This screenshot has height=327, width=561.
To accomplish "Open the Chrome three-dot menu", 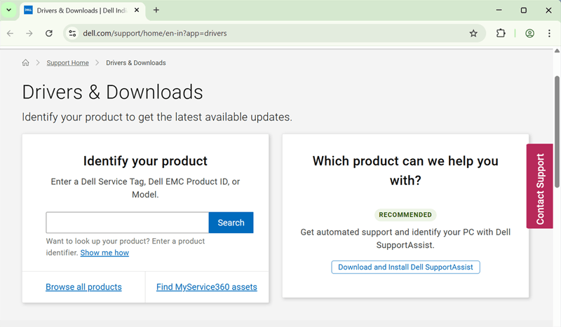I will [x=549, y=33].
